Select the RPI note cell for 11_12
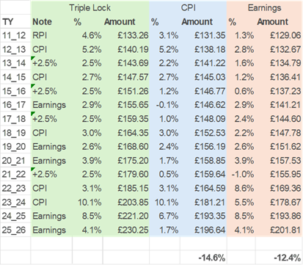303x265 pixels. 51,35
